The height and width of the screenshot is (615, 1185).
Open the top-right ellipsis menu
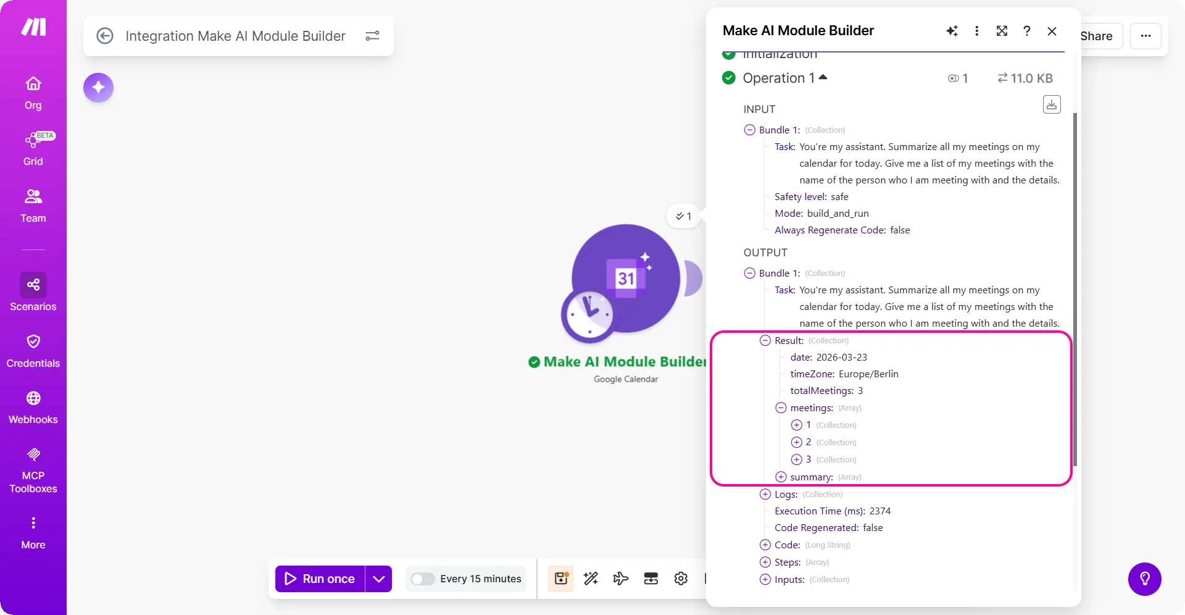click(x=1145, y=36)
